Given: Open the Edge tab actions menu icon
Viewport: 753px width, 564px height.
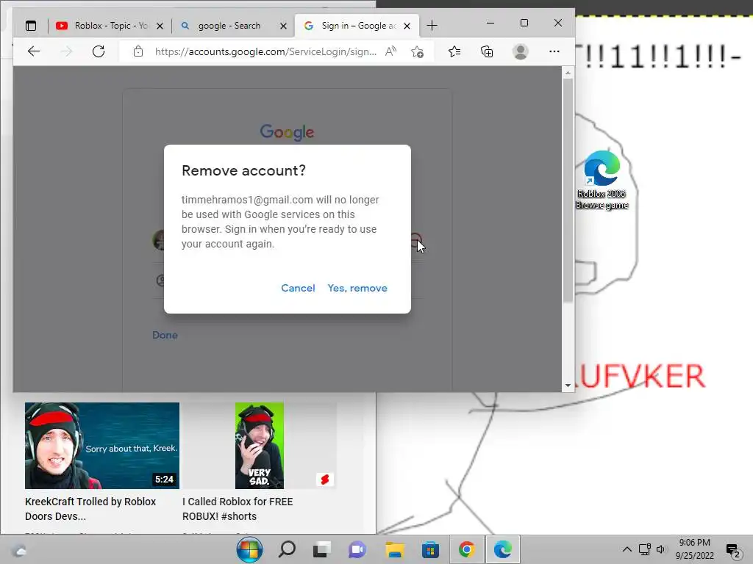Looking at the screenshot, I should 31,26.
